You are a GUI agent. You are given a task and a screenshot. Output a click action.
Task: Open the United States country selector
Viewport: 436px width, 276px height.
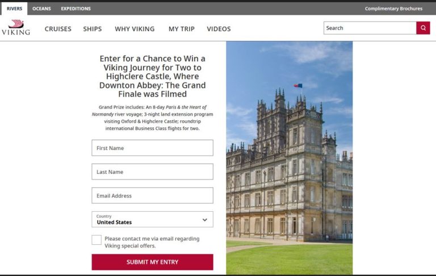(x=152, y=219)
